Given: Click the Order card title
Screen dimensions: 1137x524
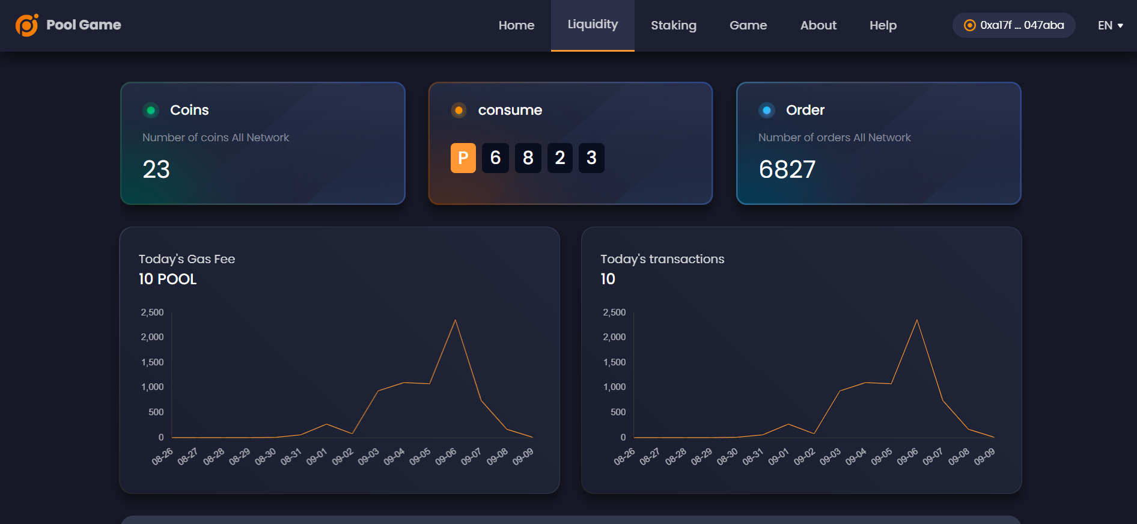Looking at the screenshot, I should coord(805,110).
